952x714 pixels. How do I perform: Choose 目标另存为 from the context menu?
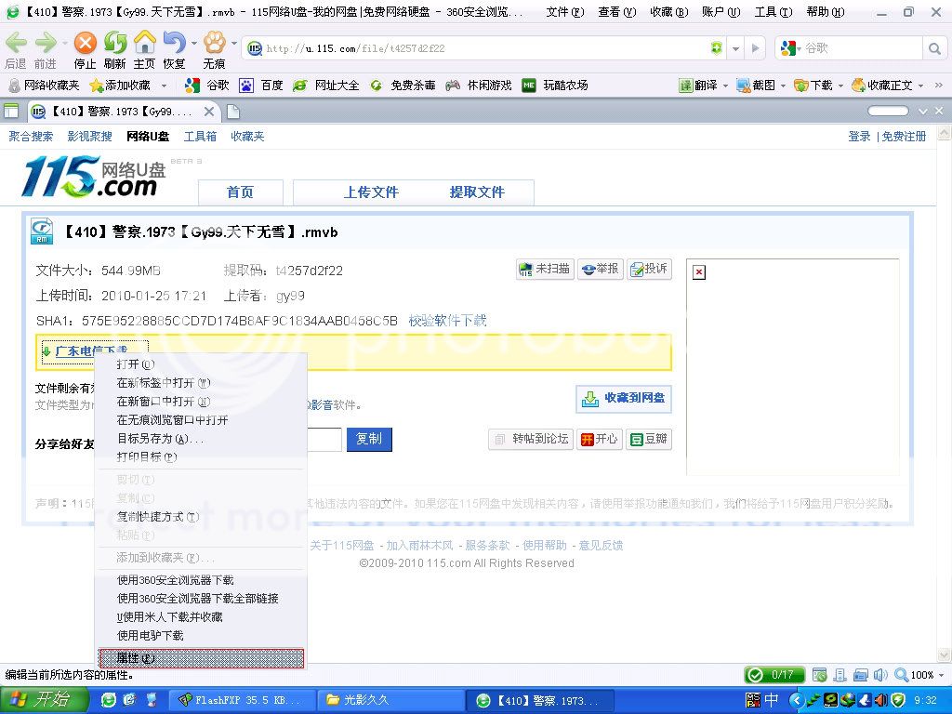tap(160, 438)
